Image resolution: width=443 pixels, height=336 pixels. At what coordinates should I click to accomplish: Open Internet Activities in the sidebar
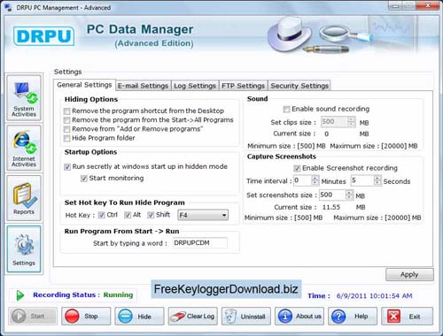[x=24, y=148]
